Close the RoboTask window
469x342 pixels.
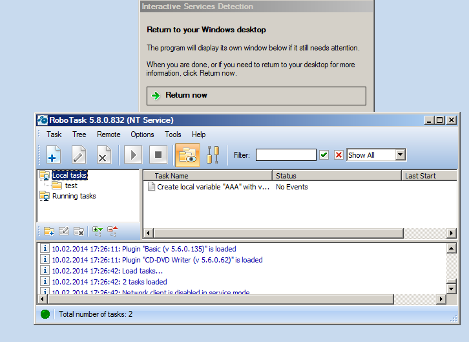click(452, 120)
